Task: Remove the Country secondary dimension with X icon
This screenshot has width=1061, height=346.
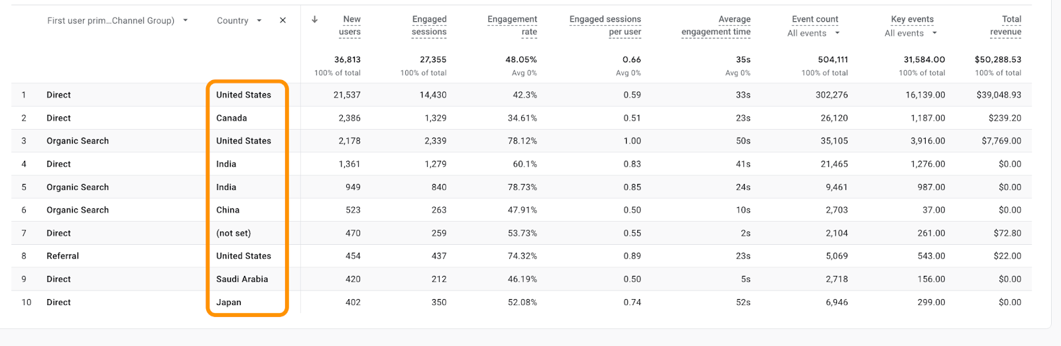Action: click(283, 21)
